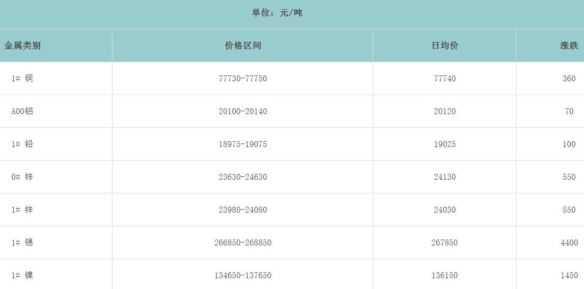This screenshot has width=584, height=289.
Task: Choose the 1# 镍 row label
Action: (22, 275)
